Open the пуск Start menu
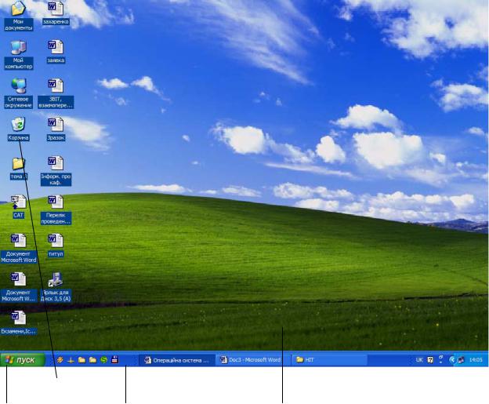489x404 pixels. pos(23,359)
